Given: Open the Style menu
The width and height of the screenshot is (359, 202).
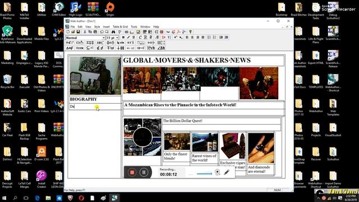Looking at the screenshot, I should point(97,27).
